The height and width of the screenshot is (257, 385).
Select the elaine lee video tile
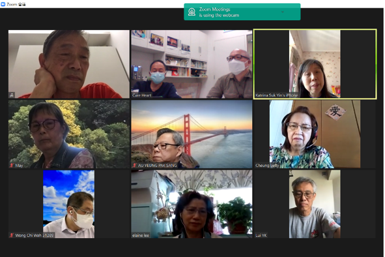[192, 204]
